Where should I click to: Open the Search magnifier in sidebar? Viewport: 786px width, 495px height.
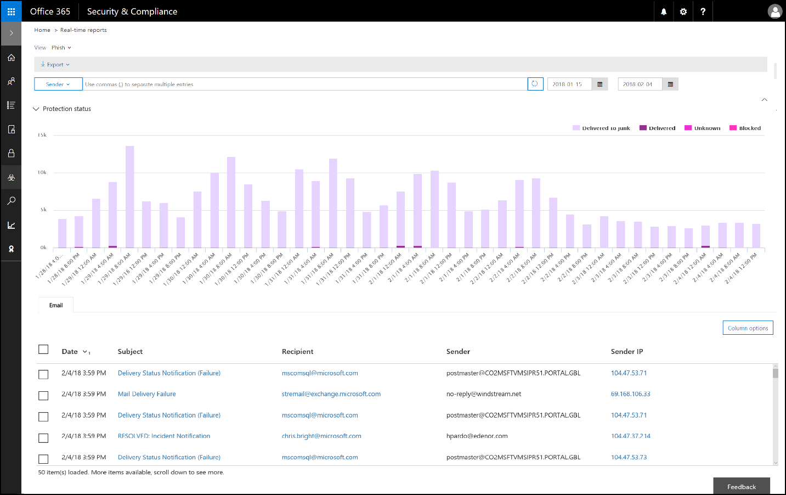(11, 200)
